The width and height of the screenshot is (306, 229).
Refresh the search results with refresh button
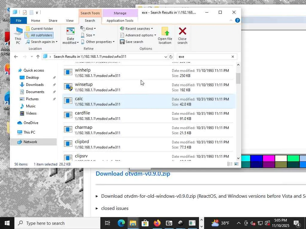coord(171,57)
